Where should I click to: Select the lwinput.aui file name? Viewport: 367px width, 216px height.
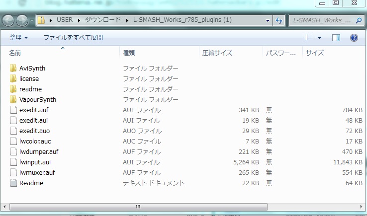coord(35,162)
